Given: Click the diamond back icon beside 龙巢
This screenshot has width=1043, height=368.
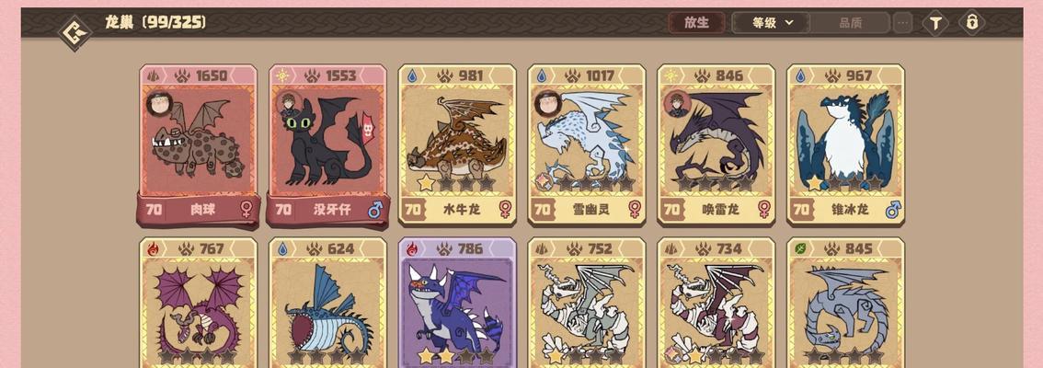Looking at the screenshot, I should coord(74,32).
